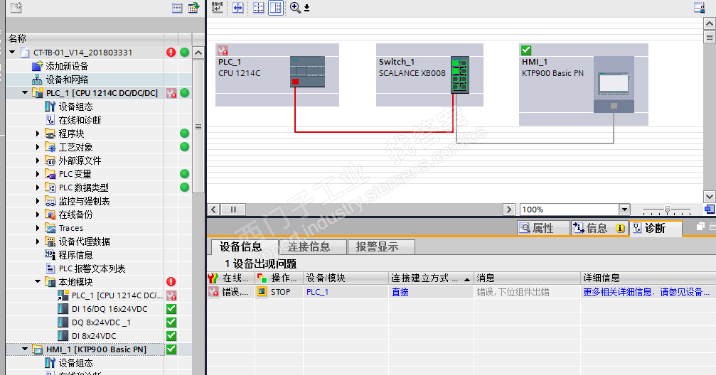The height and width of the screenshot is (375, 716).
Task: Select DI 8x24VDC module
Action: click(94, 336)
